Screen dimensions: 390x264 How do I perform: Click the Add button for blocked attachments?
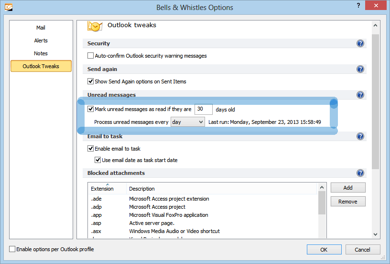347,188
